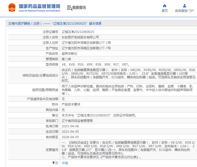Click the 数据查询 magnifier icon
The height and width of the screenshot is (167, 197).
(x=69, y=8)
